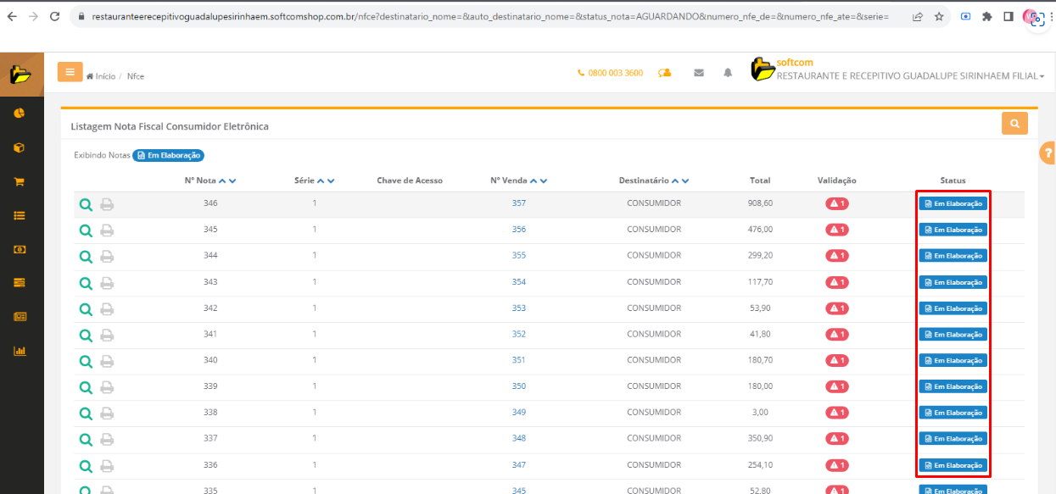Click the magnifier icon for nota 346
The width and height of the screenshot is (1056, 494).
(x=85, y=204)
